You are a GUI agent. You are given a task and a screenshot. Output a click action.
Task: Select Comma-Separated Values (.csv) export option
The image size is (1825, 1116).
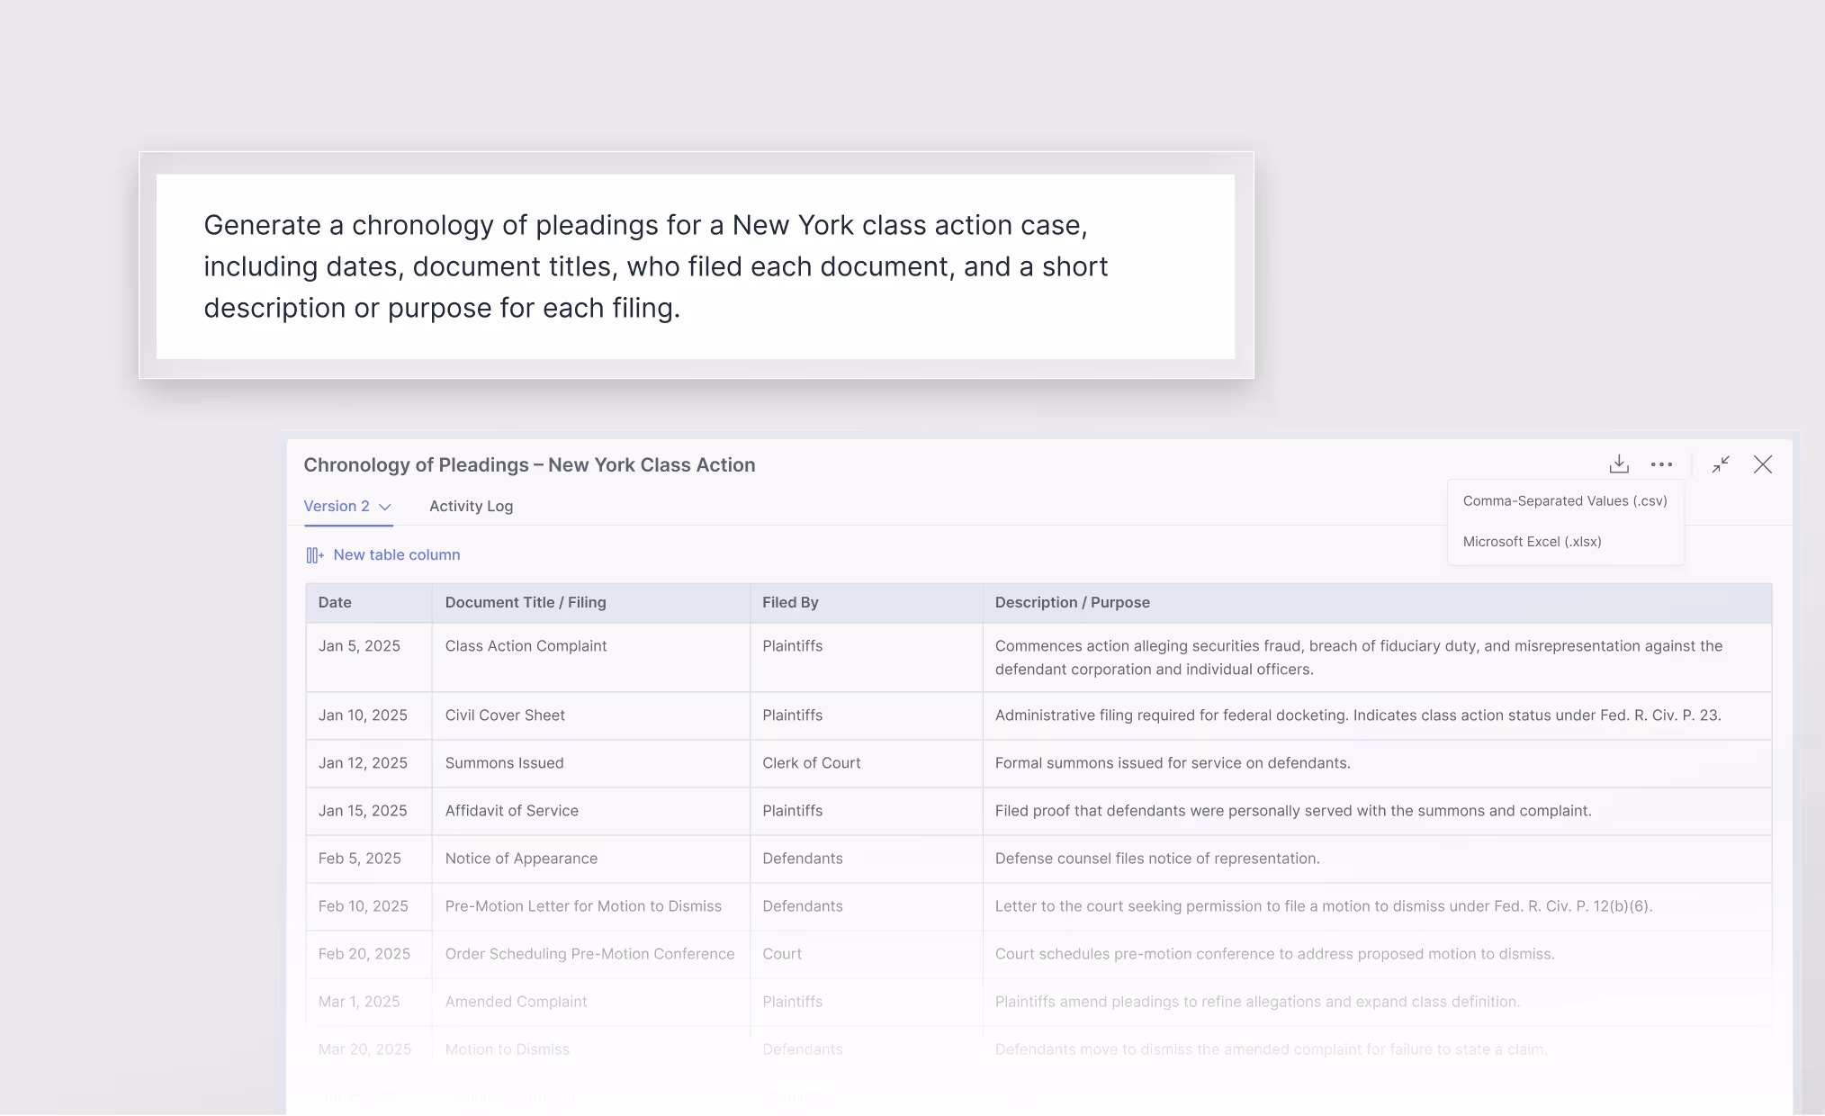coord(1566,500)
